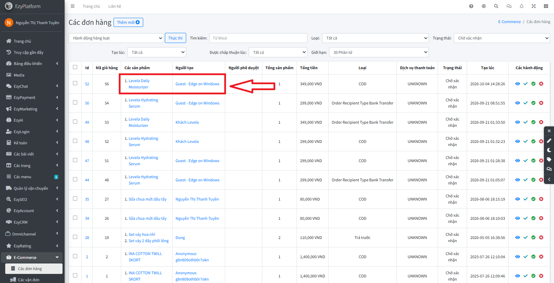The height and width of the screenshot is (283, 554).
Task: Reject order 34 using red X icon
Action: click(x=541, y=218)
